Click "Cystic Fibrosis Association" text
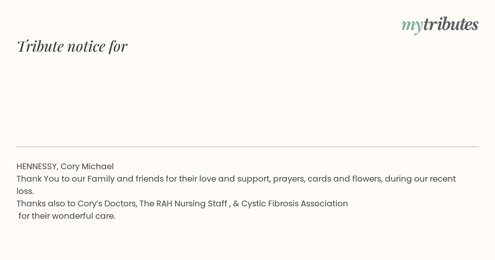 click(x=295, y=204)
